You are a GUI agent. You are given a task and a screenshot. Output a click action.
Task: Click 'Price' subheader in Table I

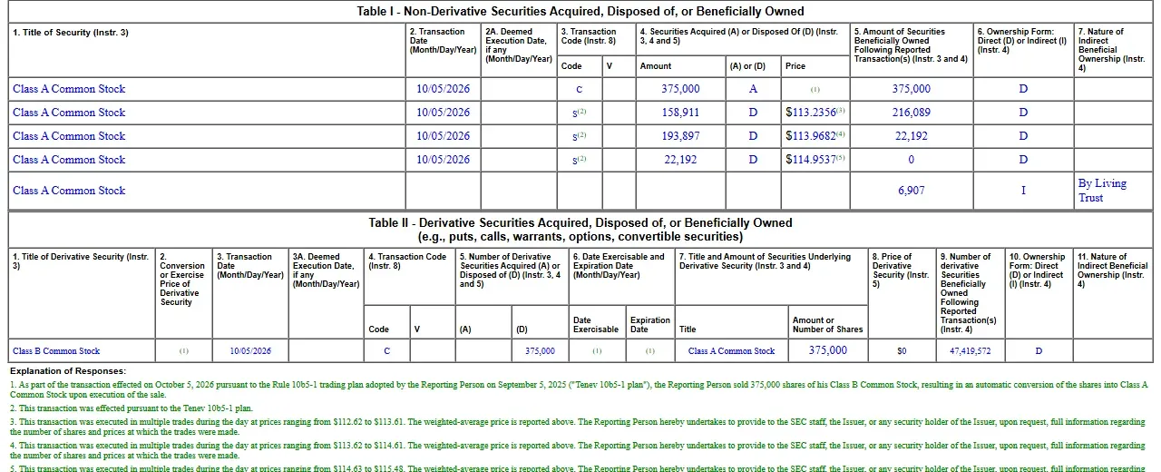(795, 66)
